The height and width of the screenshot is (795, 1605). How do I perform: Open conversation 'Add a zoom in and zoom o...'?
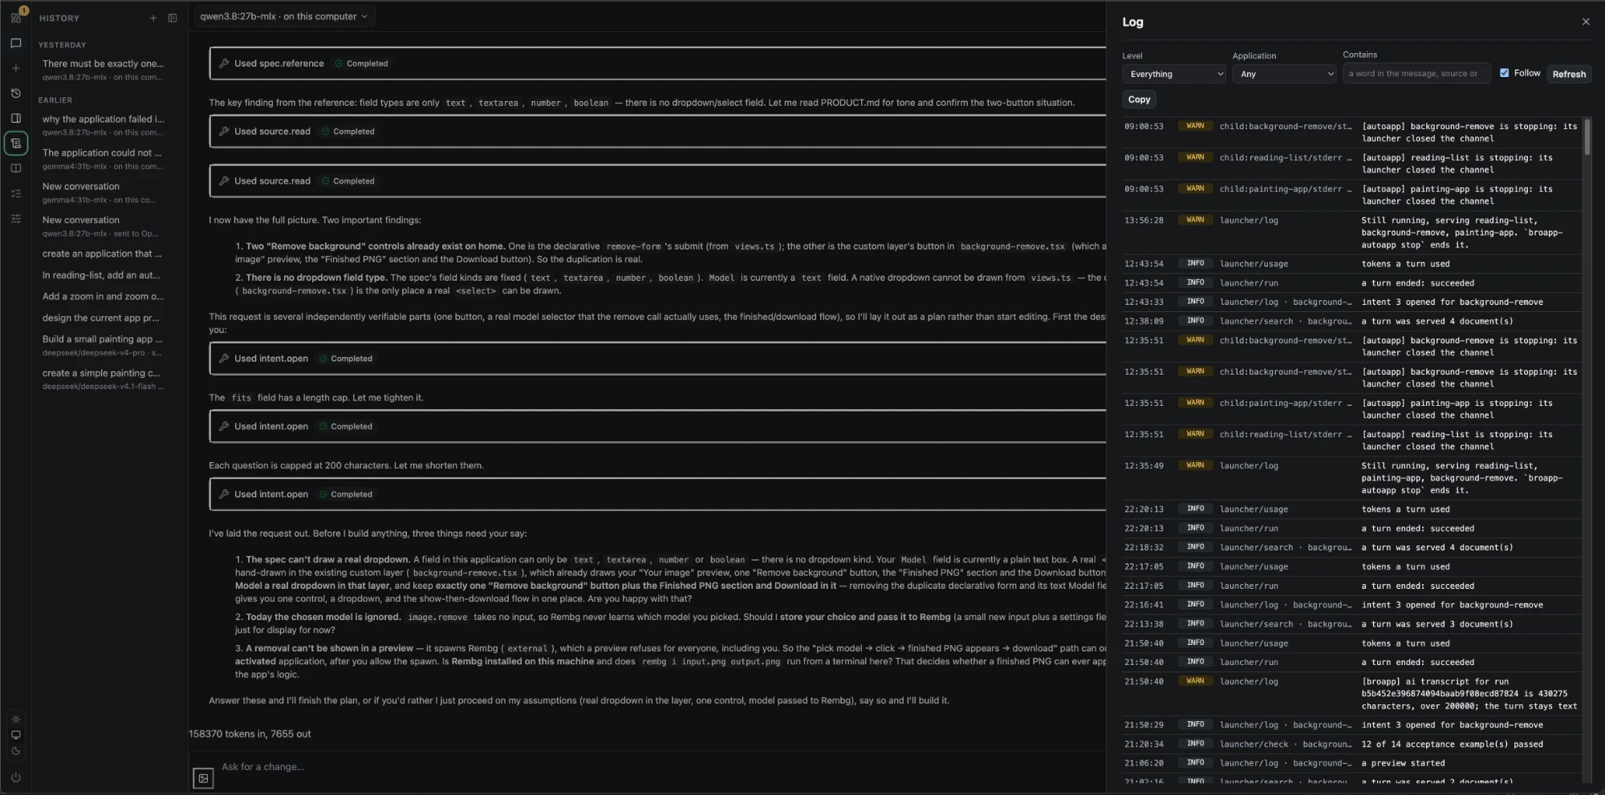click(103, 296)
